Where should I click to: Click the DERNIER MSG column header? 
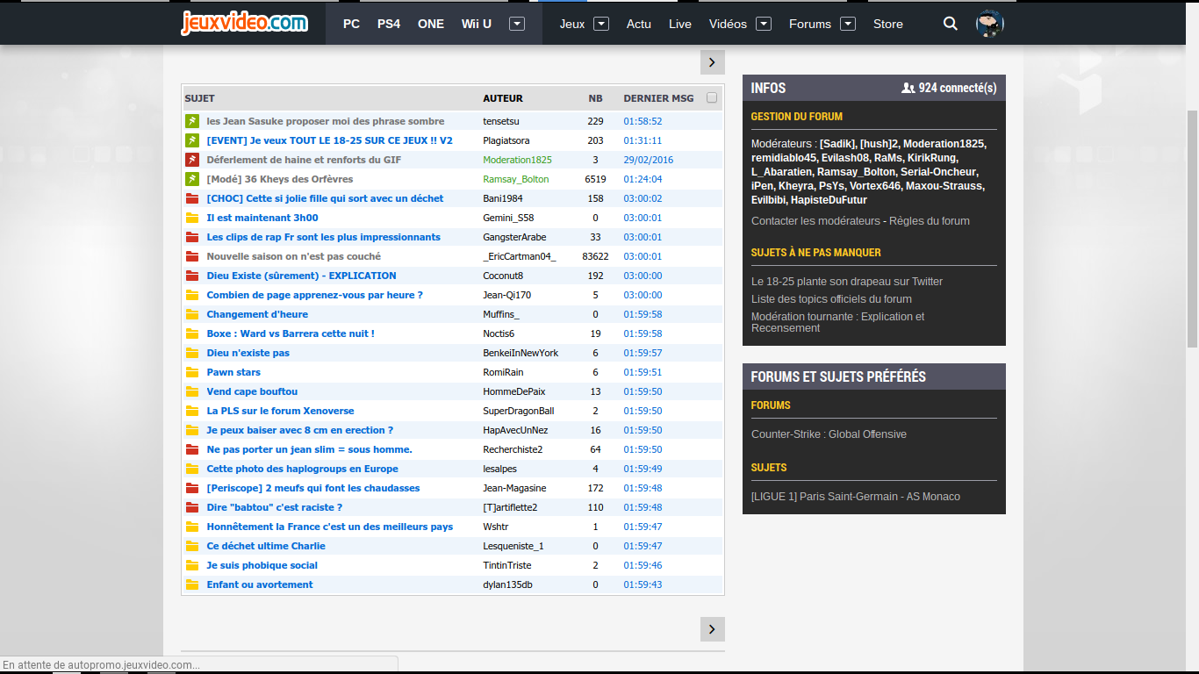pos(658,98)
